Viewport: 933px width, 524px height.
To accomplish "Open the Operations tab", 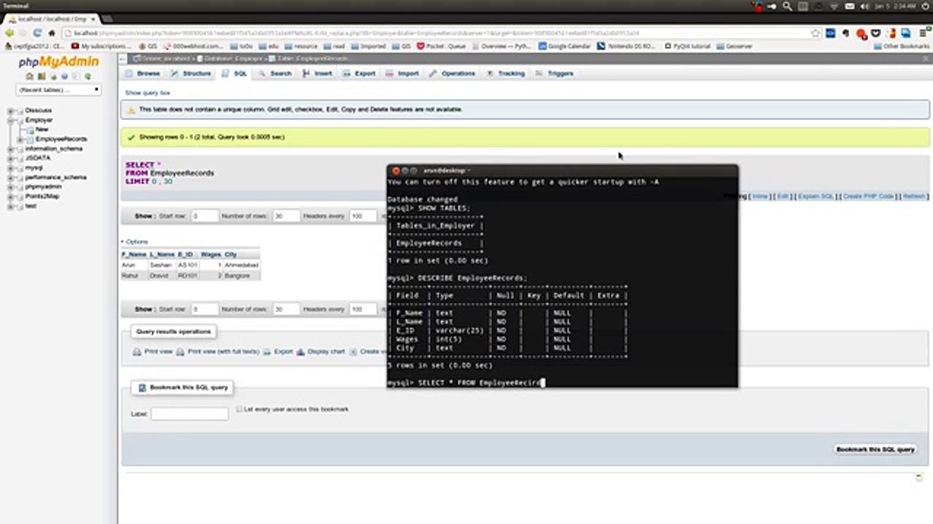I will tap(453, 74).
